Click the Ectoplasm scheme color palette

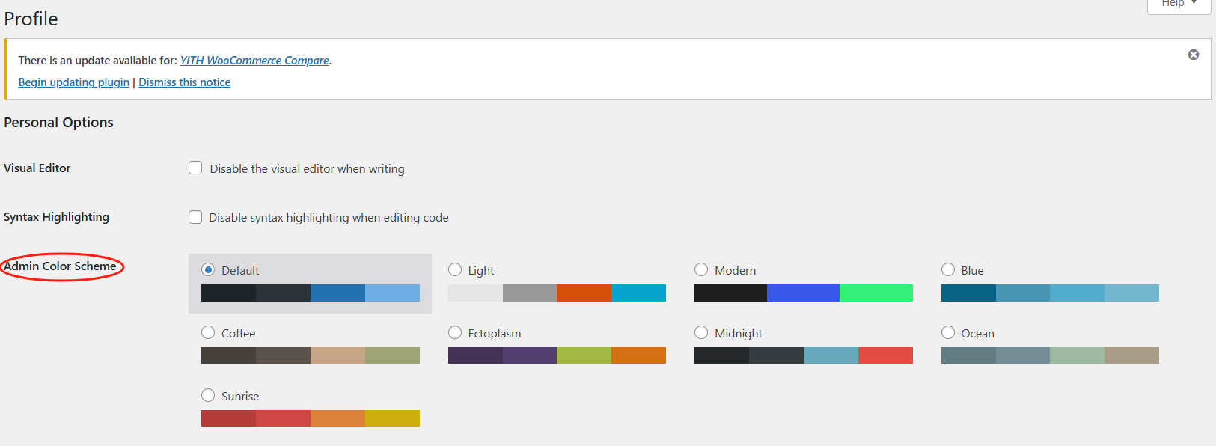click(557, 355)
